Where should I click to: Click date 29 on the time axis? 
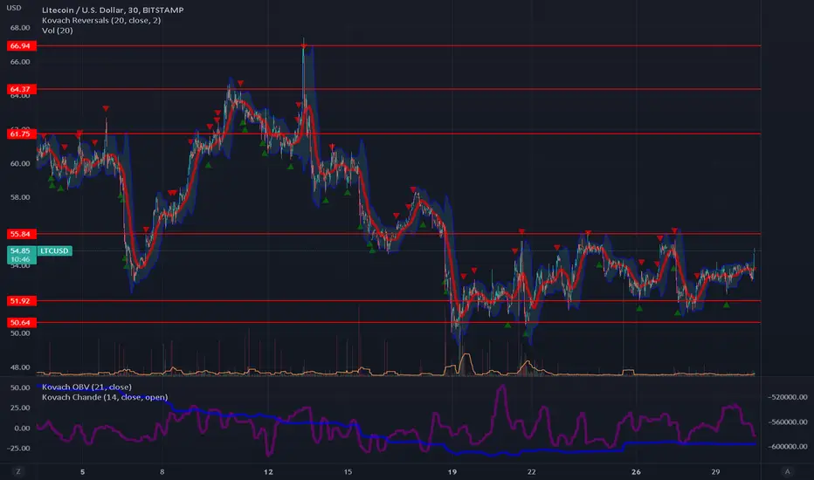[716, 472]
